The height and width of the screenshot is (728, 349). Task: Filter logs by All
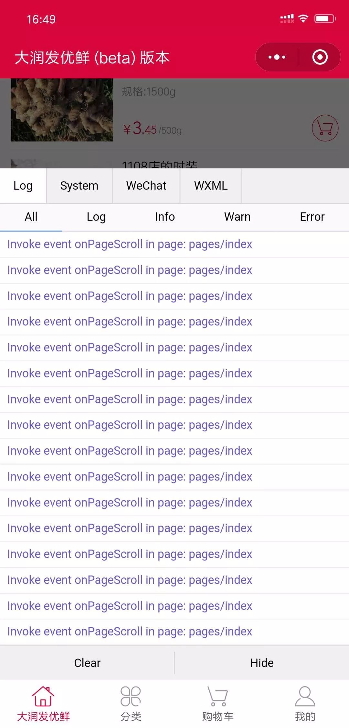31,217
